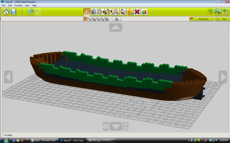
Task: Pick the Paint bucket tool
Action: tap(123, 12)
